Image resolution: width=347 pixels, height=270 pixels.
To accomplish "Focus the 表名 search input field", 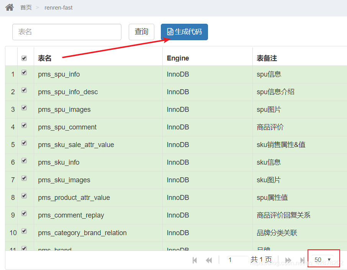I will click(67, 32).
